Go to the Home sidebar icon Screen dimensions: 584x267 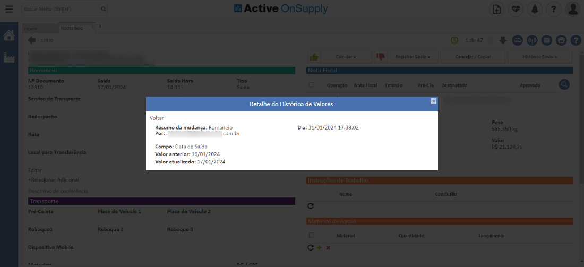9,36
